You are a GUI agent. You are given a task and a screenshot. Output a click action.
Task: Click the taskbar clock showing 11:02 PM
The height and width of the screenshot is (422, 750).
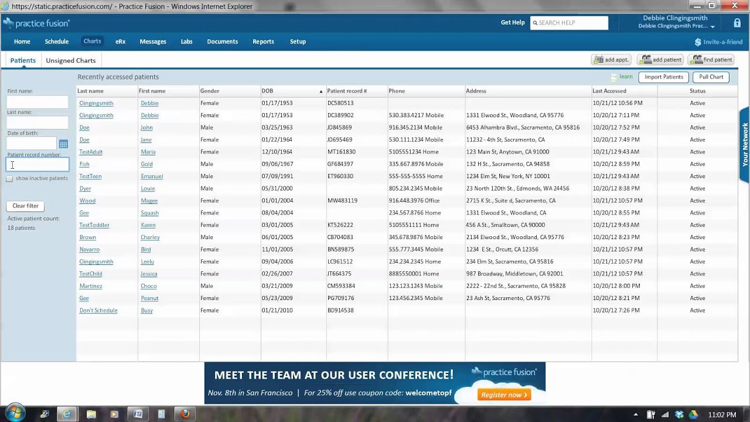point(722,415)
